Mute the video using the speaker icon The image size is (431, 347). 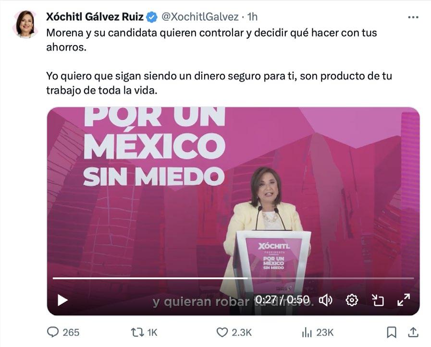tap(325, 300)
